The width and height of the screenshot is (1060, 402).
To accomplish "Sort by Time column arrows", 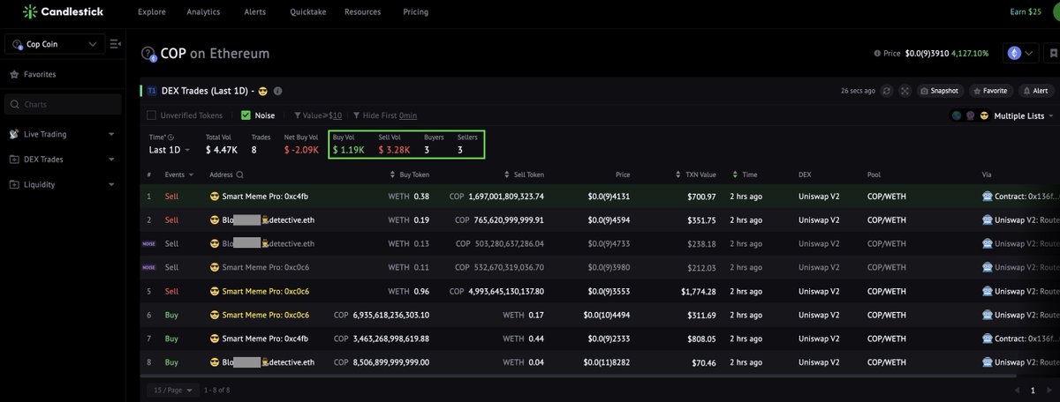I will coord(735,175).
